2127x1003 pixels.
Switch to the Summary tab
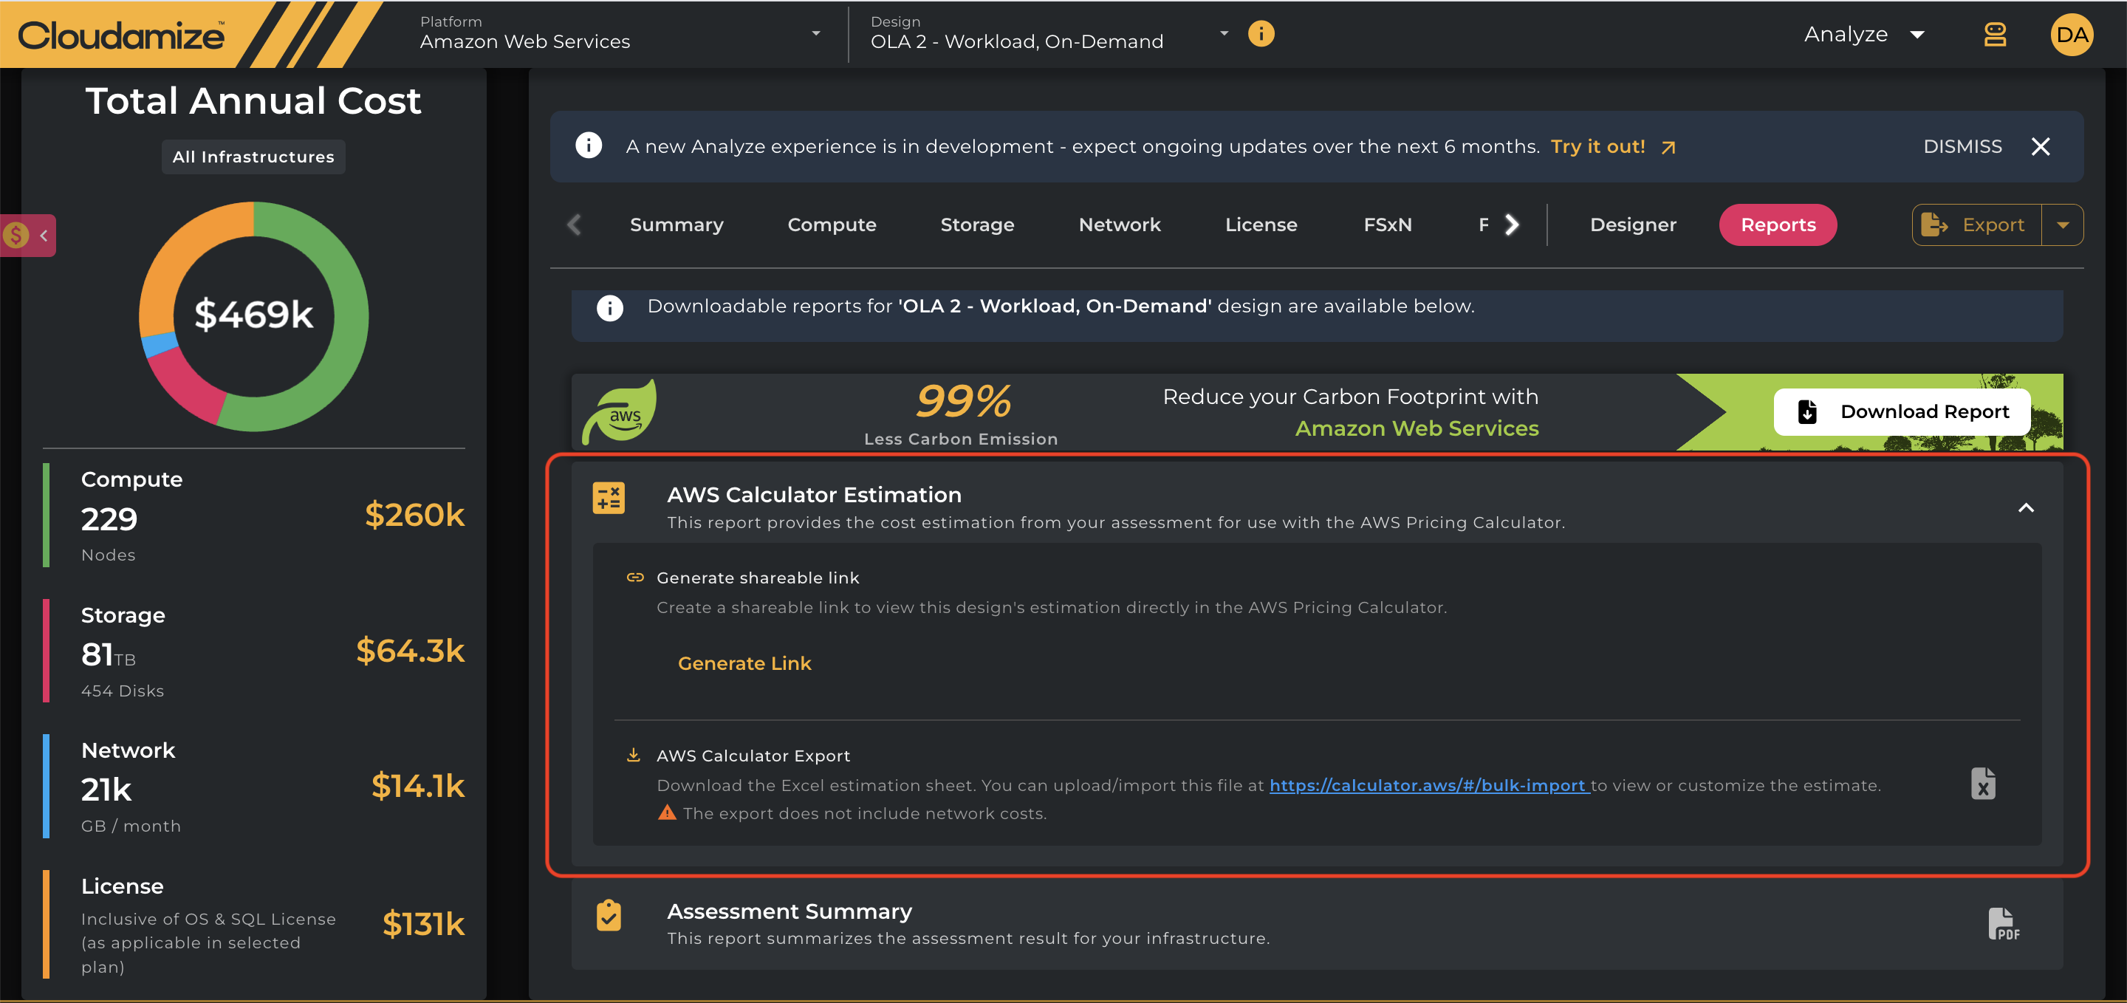click(x=677, y=225)
